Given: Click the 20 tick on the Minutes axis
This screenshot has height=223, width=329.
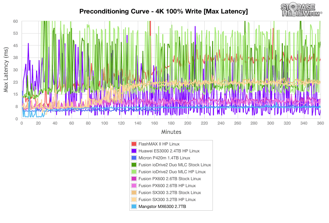Looking at the screenshot, I should pos(38,123).
